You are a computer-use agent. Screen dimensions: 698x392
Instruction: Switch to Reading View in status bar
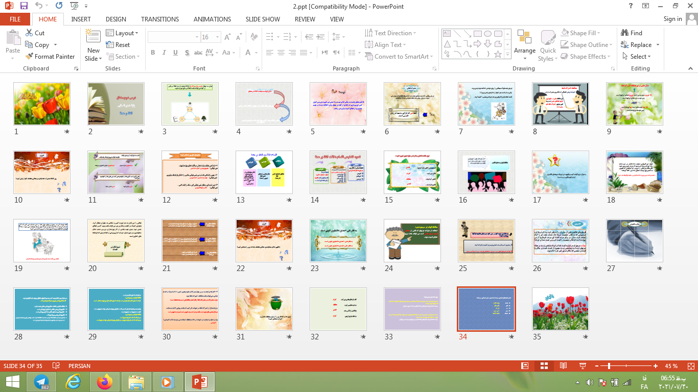(563, 366)
